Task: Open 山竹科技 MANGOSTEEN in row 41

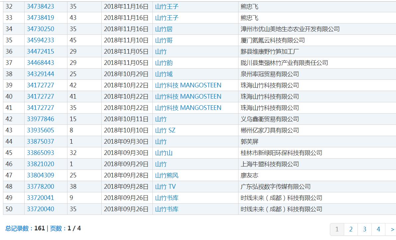Action: tap(188, 108)
